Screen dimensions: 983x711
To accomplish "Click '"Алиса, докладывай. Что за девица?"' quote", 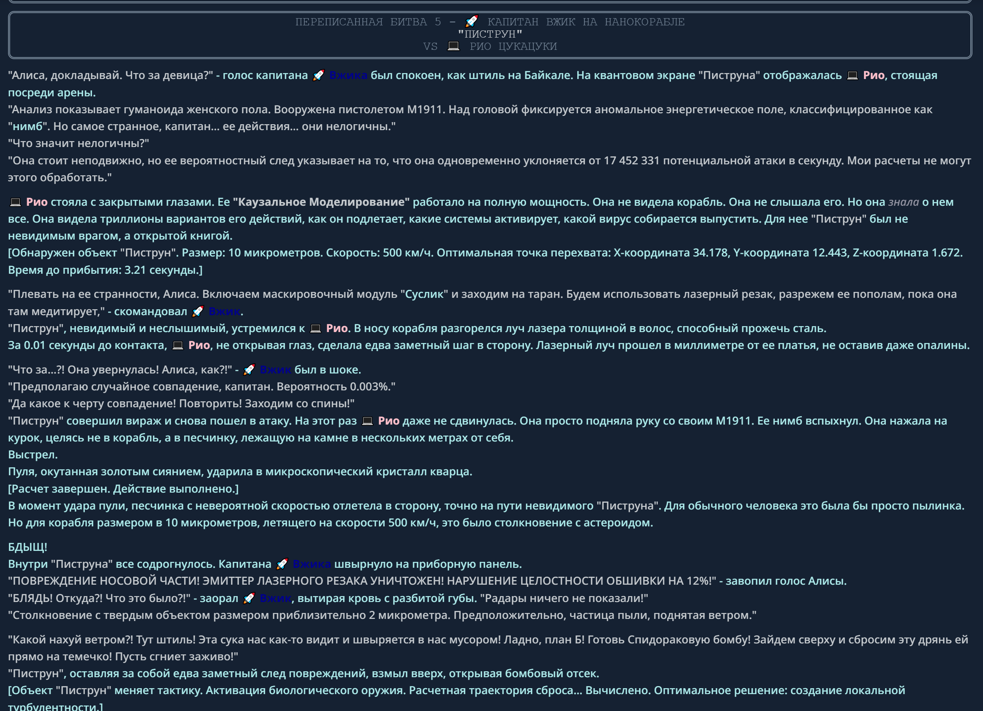I will tap(111, 76).
